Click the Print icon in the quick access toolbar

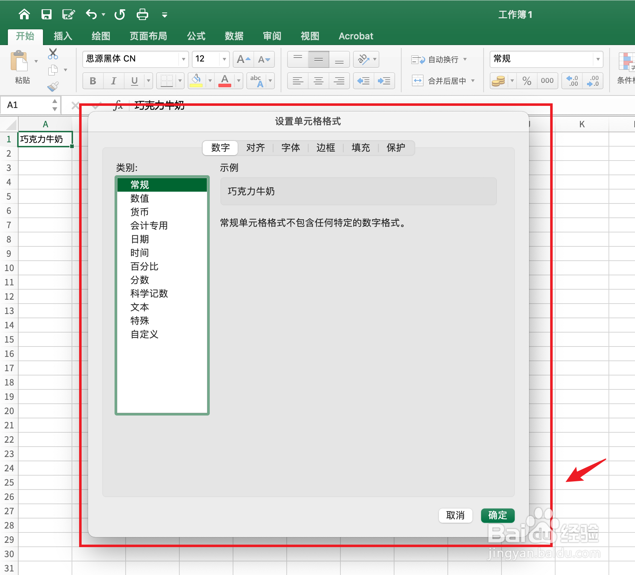point(142,14)
